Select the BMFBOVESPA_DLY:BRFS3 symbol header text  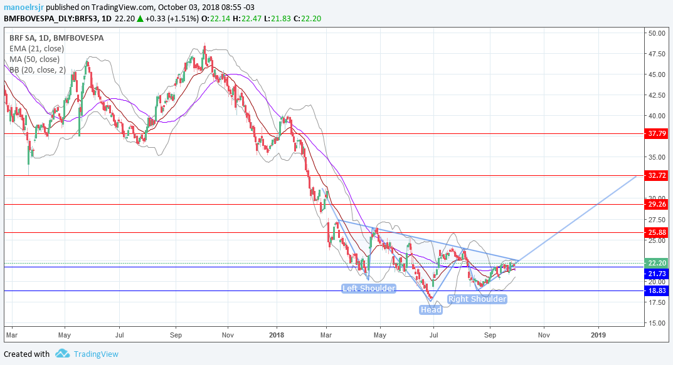51,18
